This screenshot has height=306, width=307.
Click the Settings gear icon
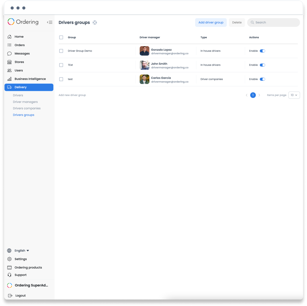pos(9,259)
